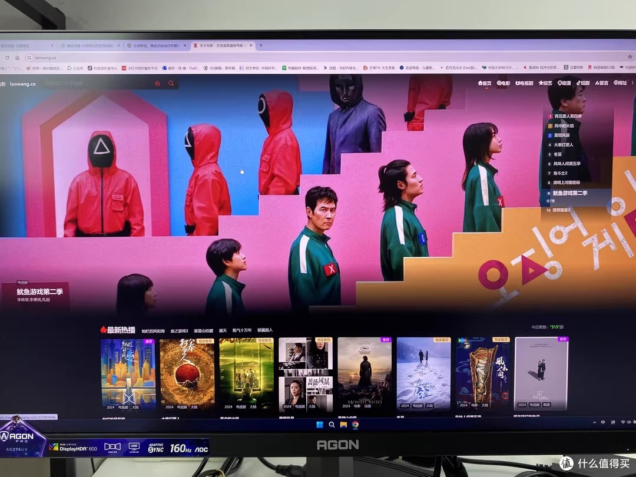Image resolution: width=636 pixels, height=477 pixels.
Task: Close the 腾讯视频 tab
Action: coord(118,45)
